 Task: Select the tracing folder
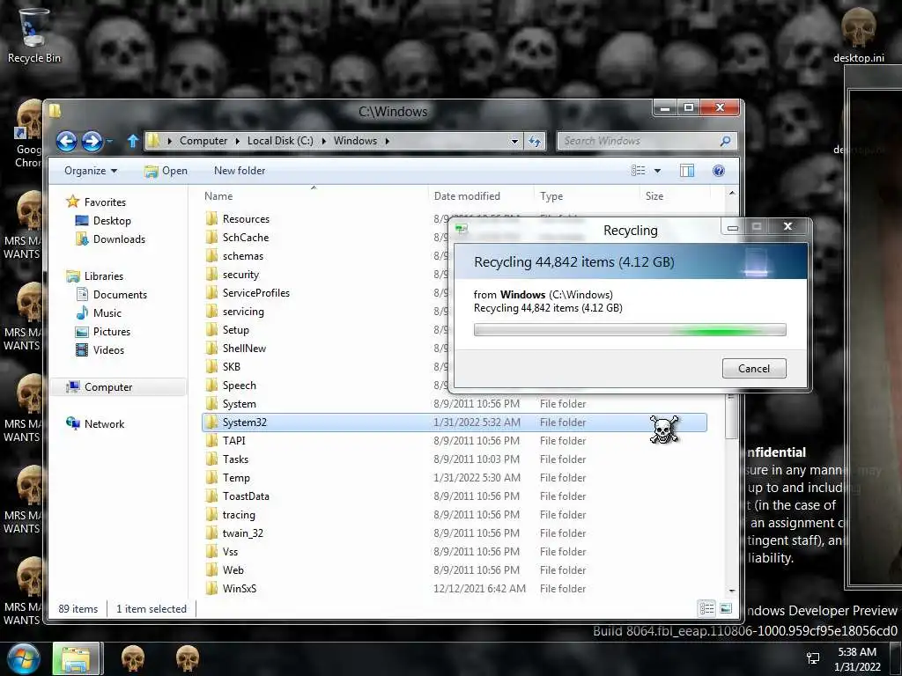click(x=455, y=514)
